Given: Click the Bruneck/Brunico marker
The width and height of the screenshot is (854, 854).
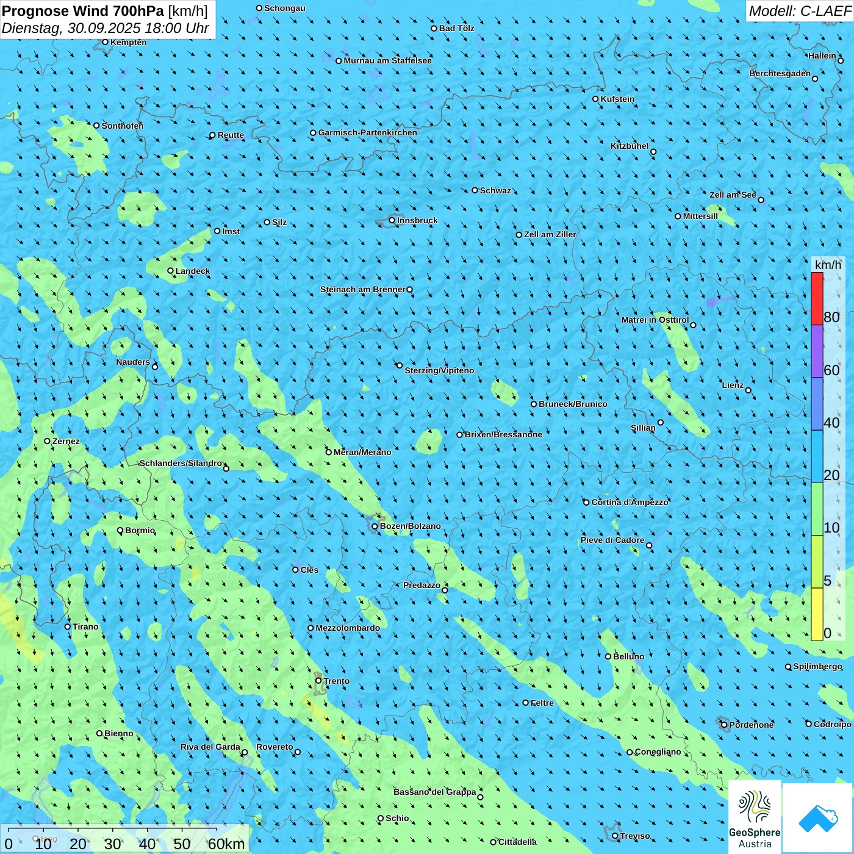Looking at the screenshot, I should [534, 404].
